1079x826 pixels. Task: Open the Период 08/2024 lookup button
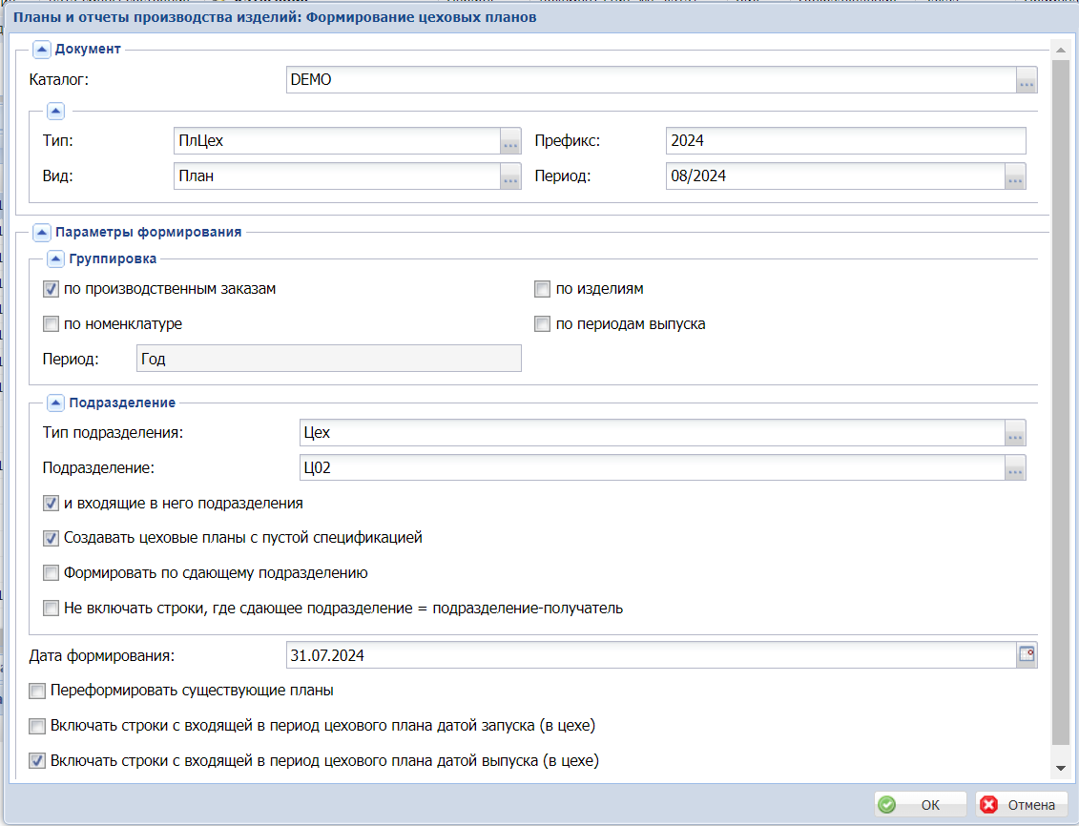[x=1015, y=176]
